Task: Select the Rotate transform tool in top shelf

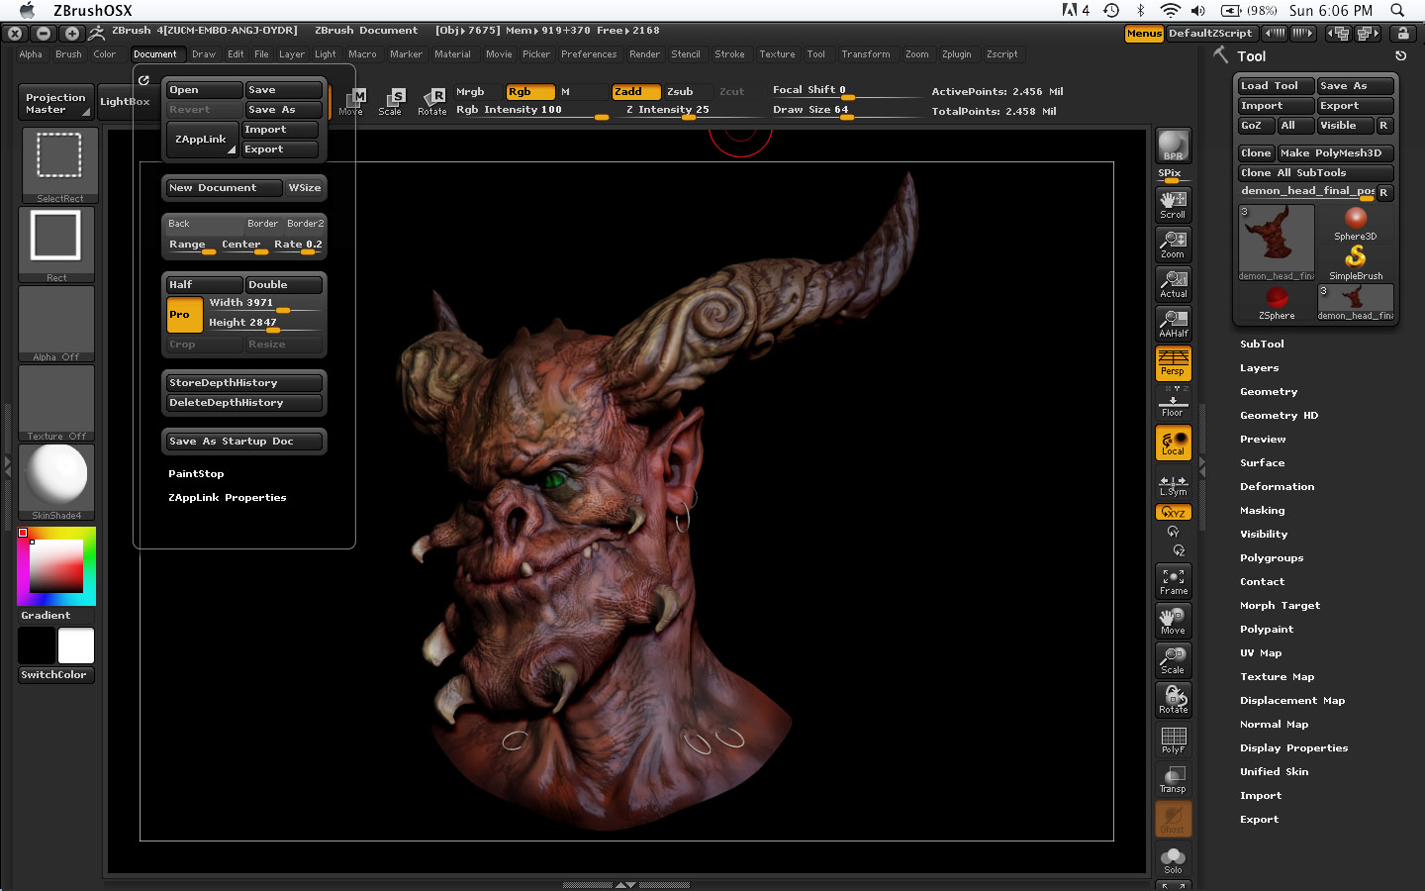Action: click(432, 101)
